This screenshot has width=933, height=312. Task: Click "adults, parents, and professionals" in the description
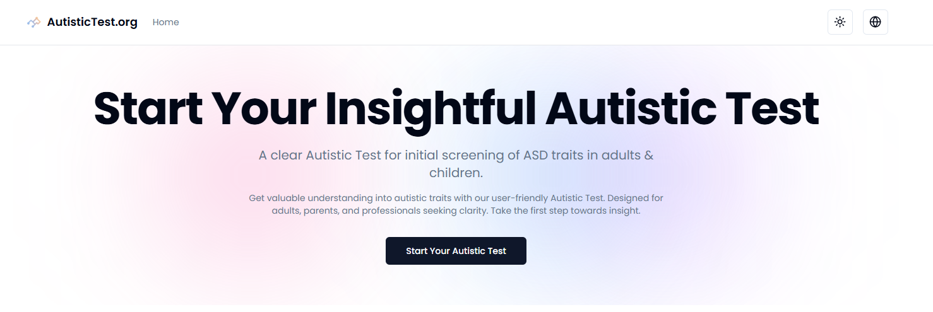tap(346, 211)
